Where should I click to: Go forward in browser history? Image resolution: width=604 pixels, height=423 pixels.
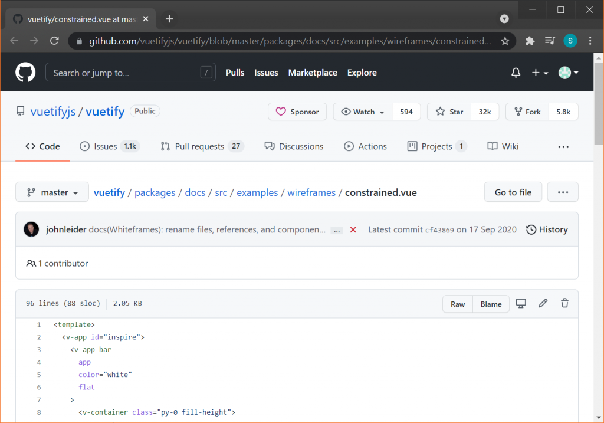click(34, 41)
